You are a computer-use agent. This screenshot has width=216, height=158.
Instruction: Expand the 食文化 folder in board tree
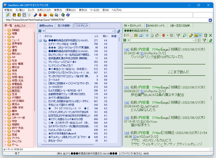[x=5, y=91]
